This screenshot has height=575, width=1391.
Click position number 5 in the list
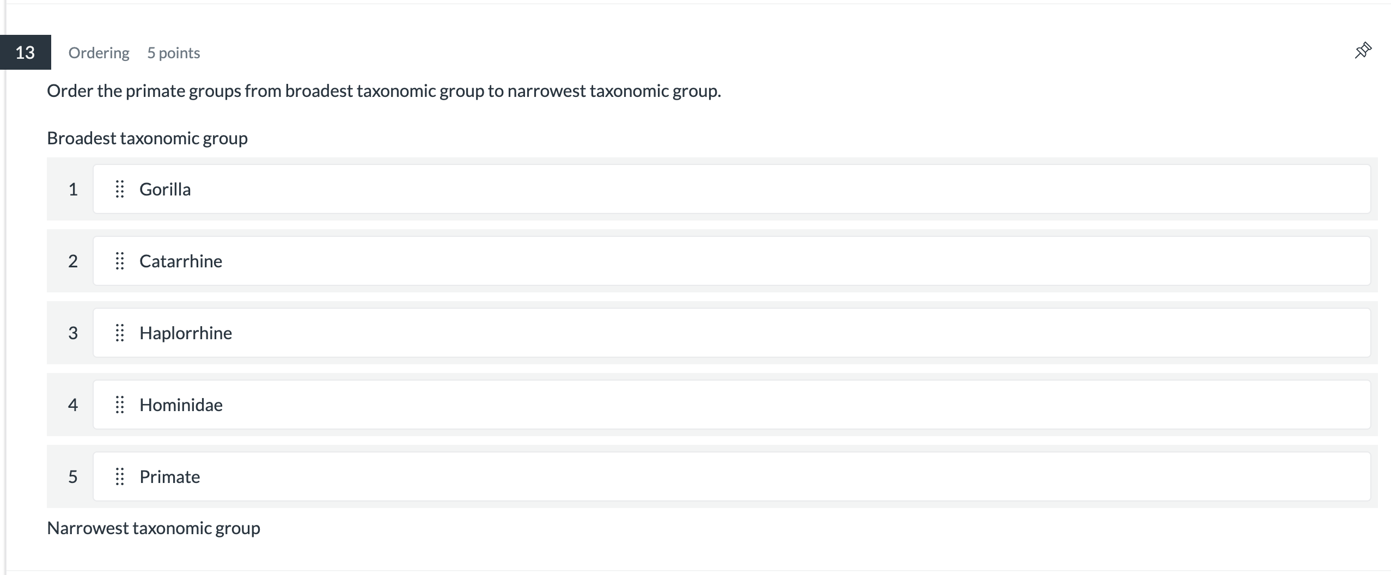coord(73,477)
